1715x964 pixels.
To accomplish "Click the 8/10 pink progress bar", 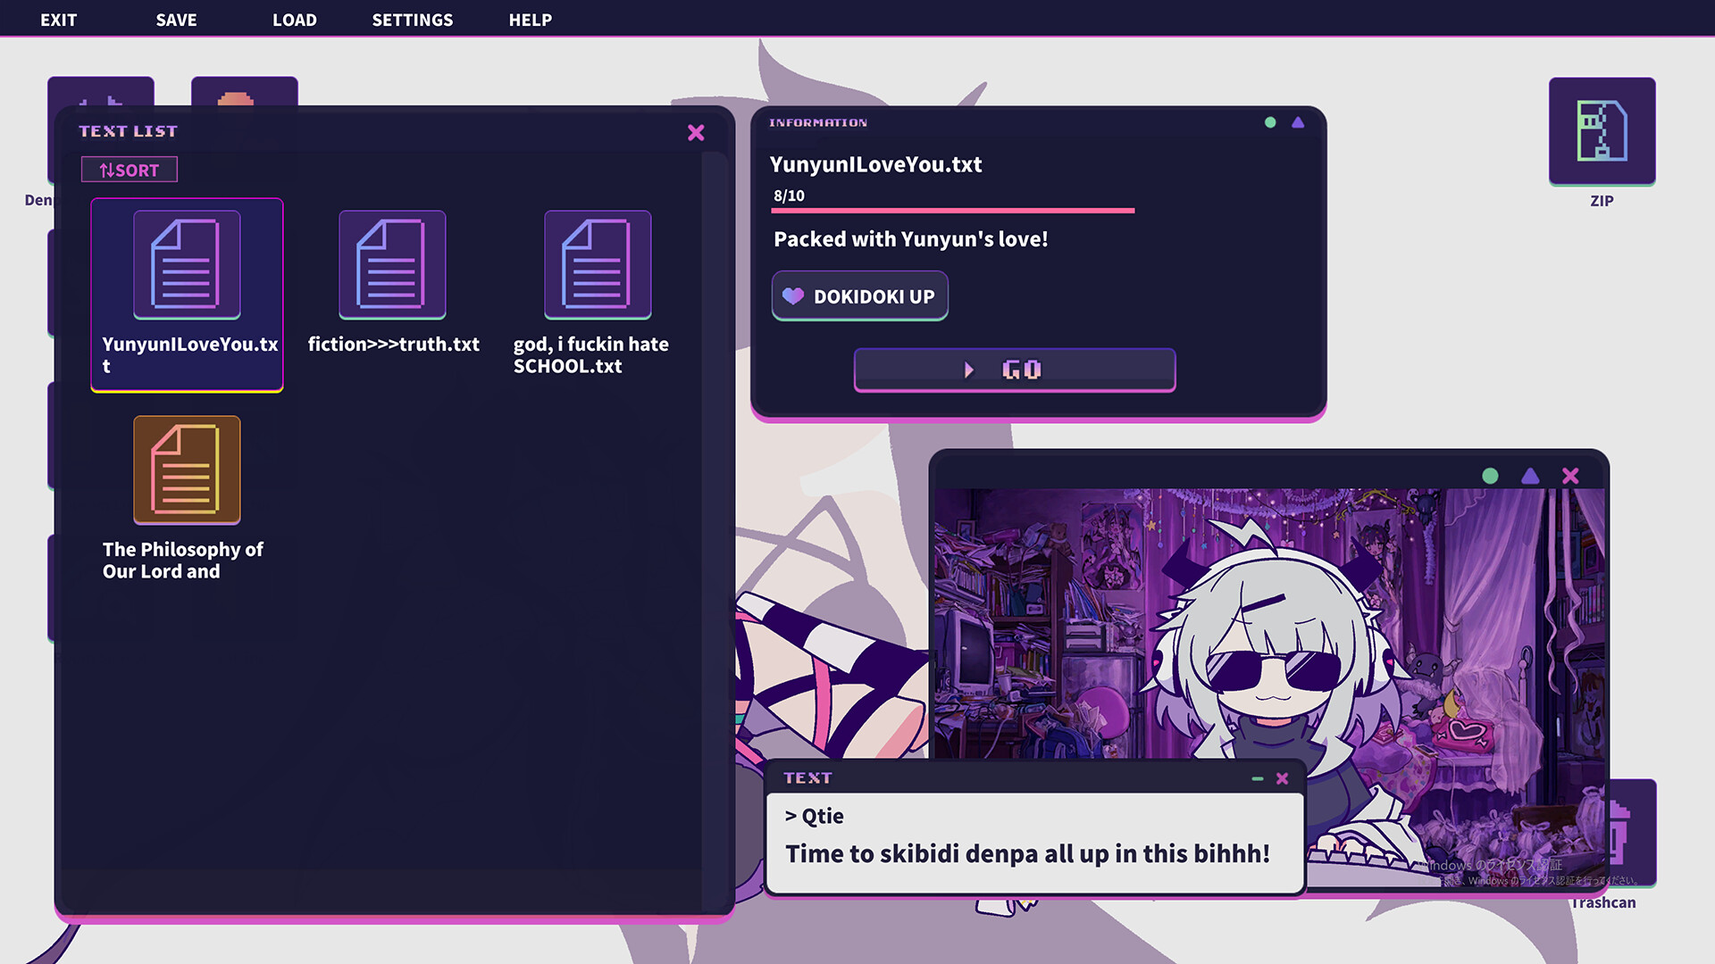I will [952, 211].
